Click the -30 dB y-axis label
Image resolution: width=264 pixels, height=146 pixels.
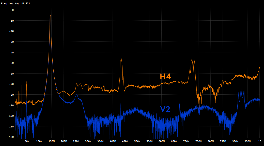pyautogui.click(x=11, y=42)
